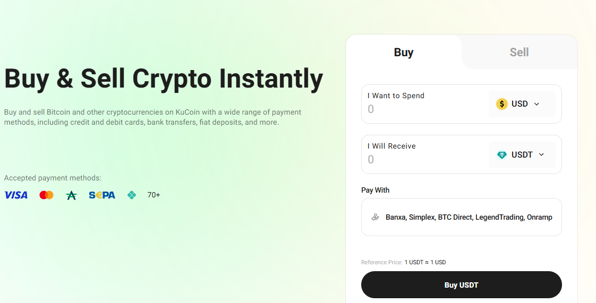Expand the USD chevron arrow
596x303 pixels.
tap(537, 104)
